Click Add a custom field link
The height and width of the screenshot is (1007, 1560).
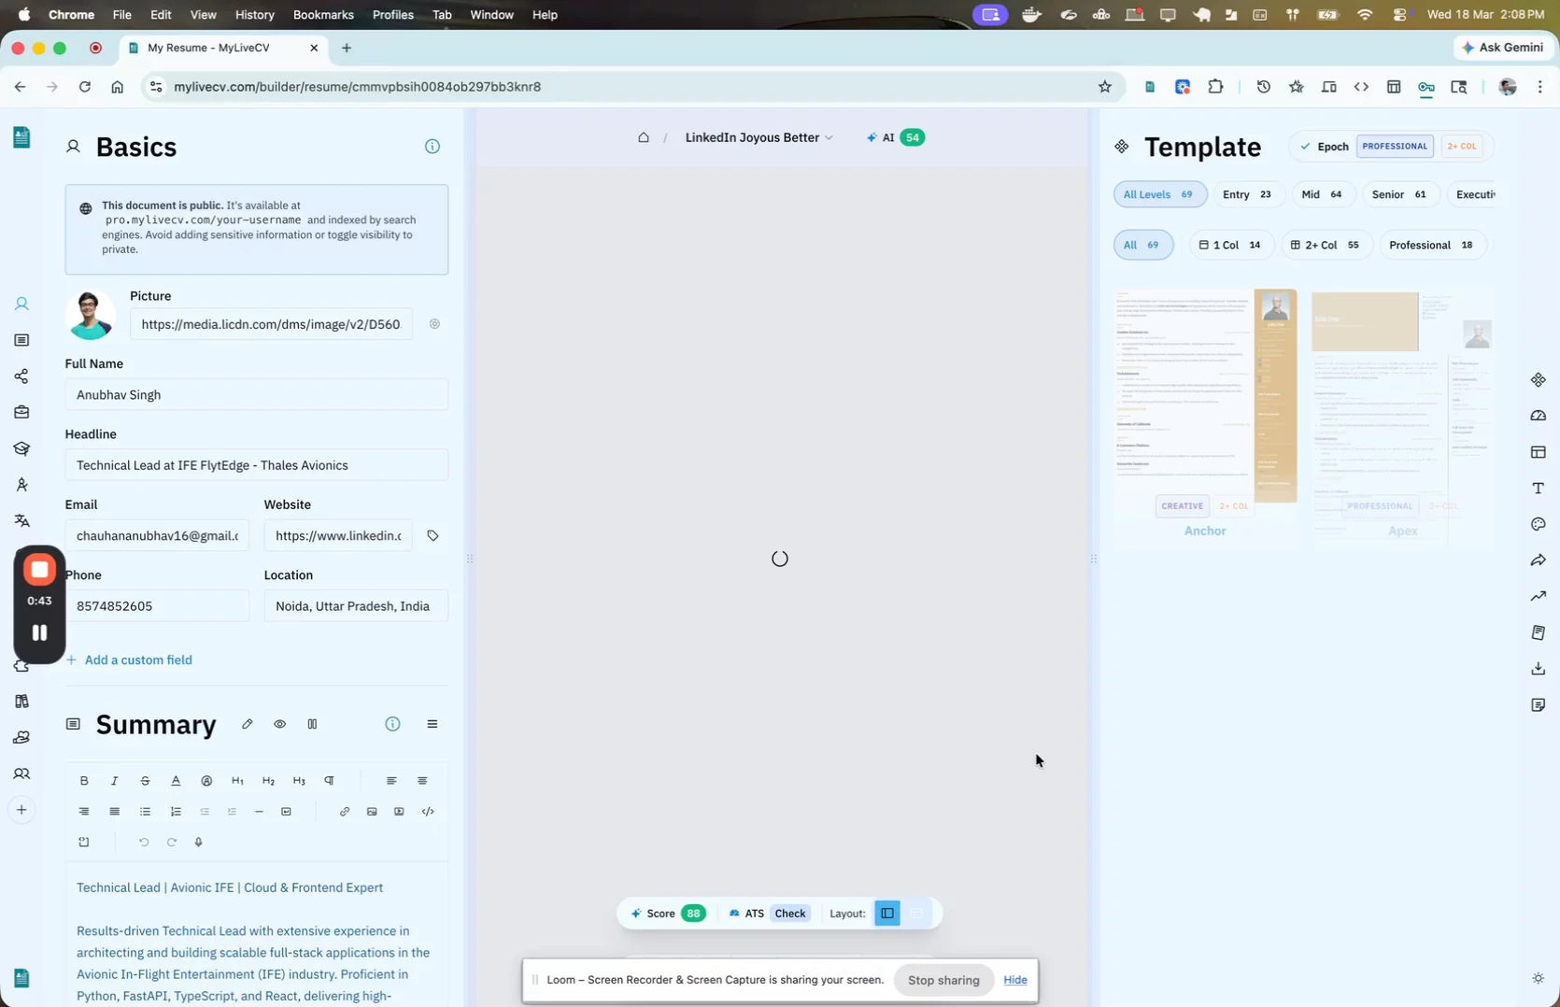pyautogui.click(x=129, y=660)
